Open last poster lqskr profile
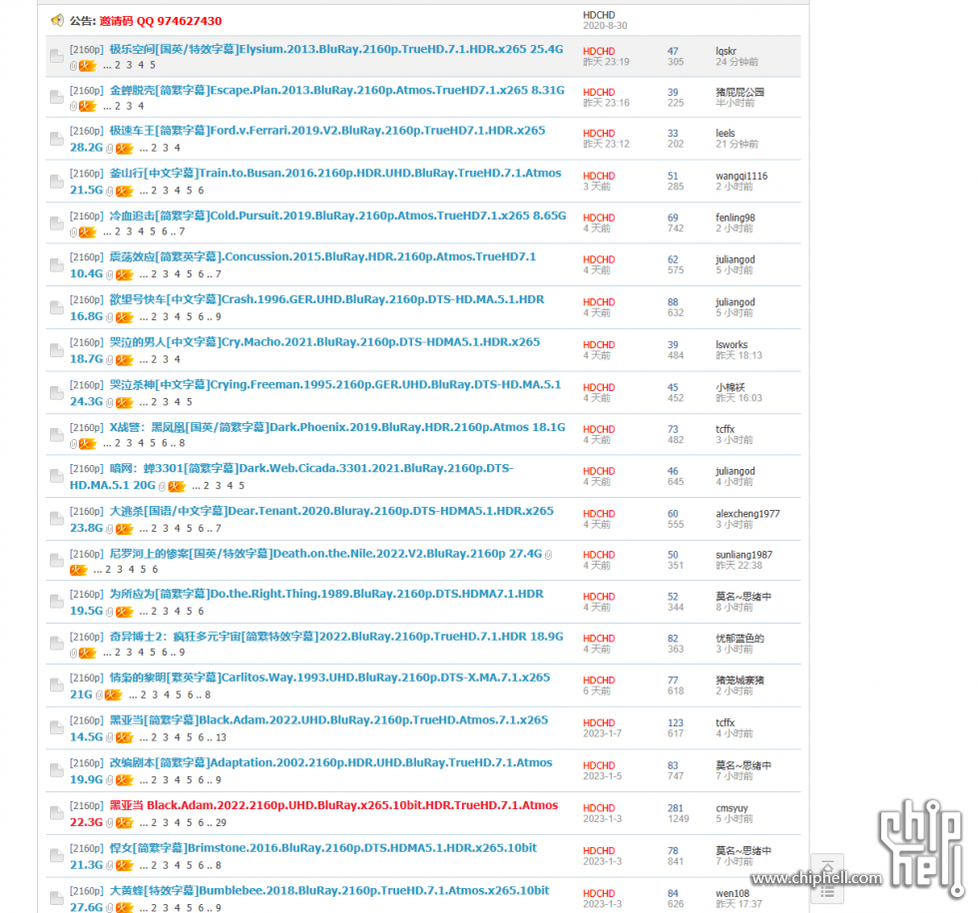978x913 pixels. point(727,51)
